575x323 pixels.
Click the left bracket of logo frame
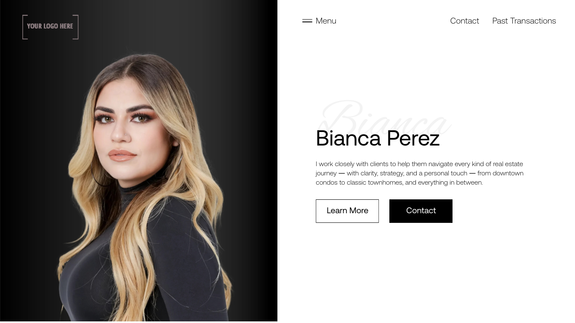click(x=25, y=27)
